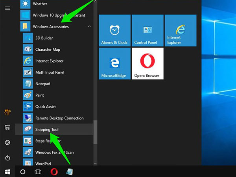Viewport: 236px width, 177px height.
Task: Open Opera from the taskbar
Action: [x=54, y=172]
